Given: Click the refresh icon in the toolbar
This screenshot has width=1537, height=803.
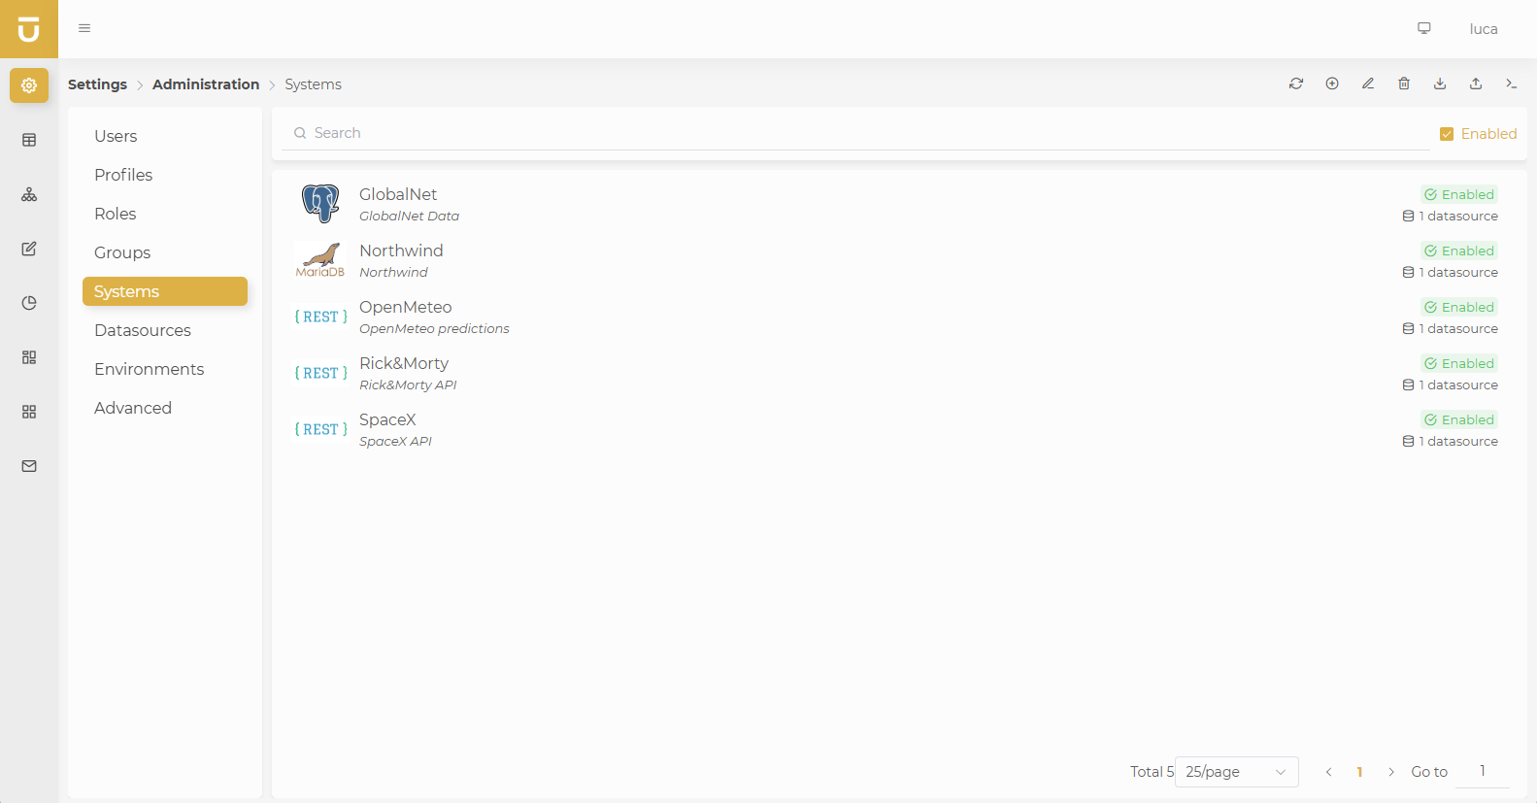Looking at the screenshot, I should point(1296,84).
